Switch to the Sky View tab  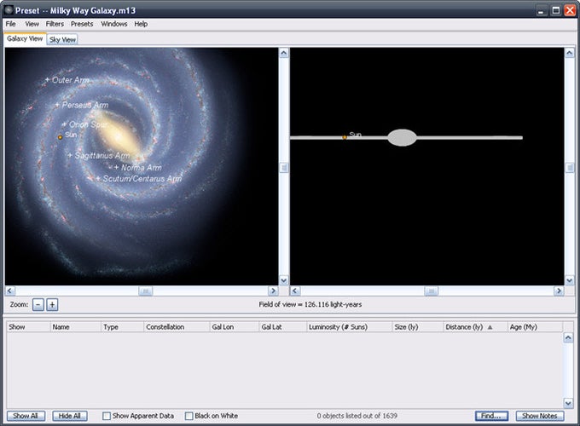pyautogui.click(x=62, y=40)
